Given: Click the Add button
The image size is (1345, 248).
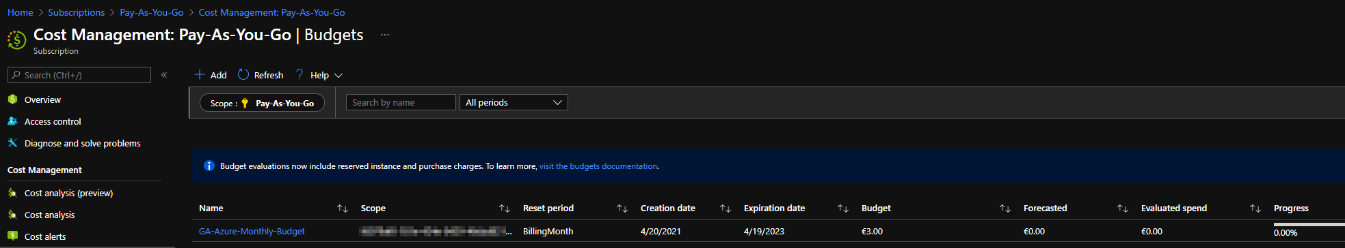Looking at the screenshot, I should (211, 75).
